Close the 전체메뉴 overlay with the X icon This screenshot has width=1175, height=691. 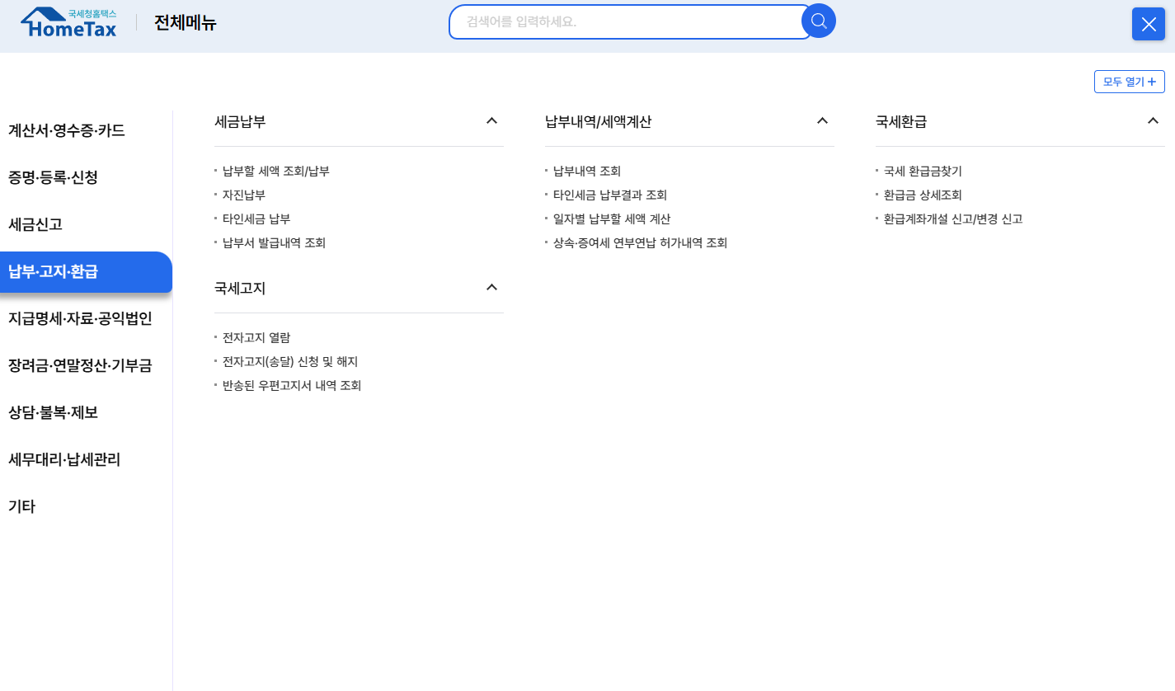1148,24
